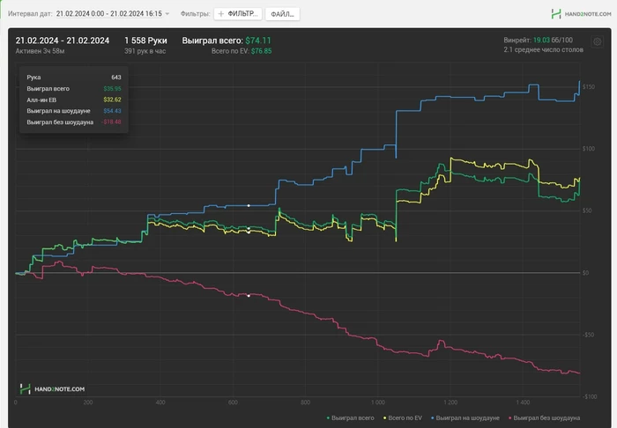Screen dimensions: 617x428
Task: Click the tooltip Выиграл всего $35.95 row
Action: tap(74, 89)
